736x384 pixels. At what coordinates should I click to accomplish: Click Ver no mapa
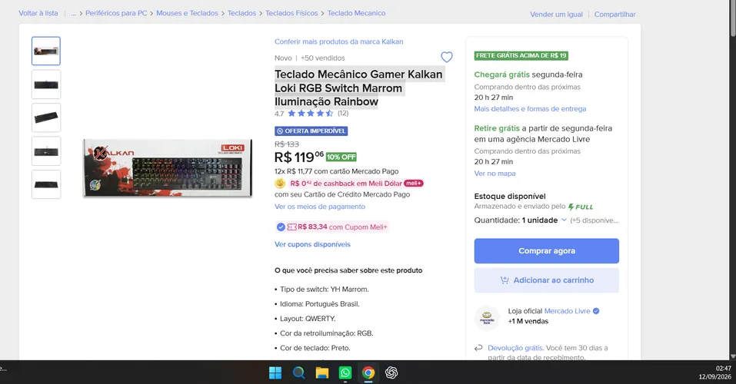(495, 174)
